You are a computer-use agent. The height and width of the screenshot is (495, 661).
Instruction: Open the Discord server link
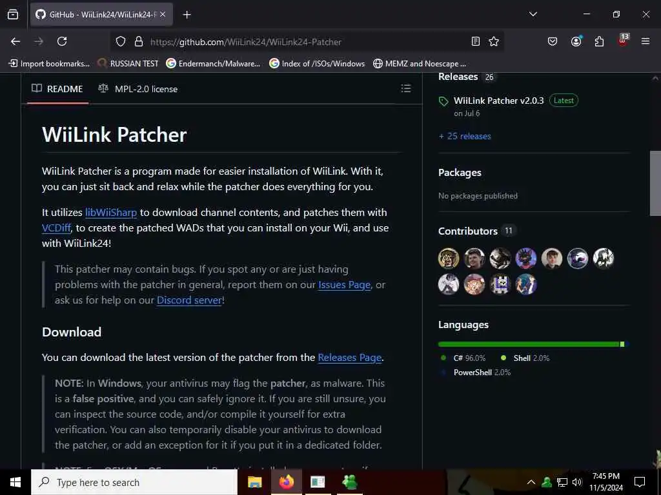click(x=189, y=300)
